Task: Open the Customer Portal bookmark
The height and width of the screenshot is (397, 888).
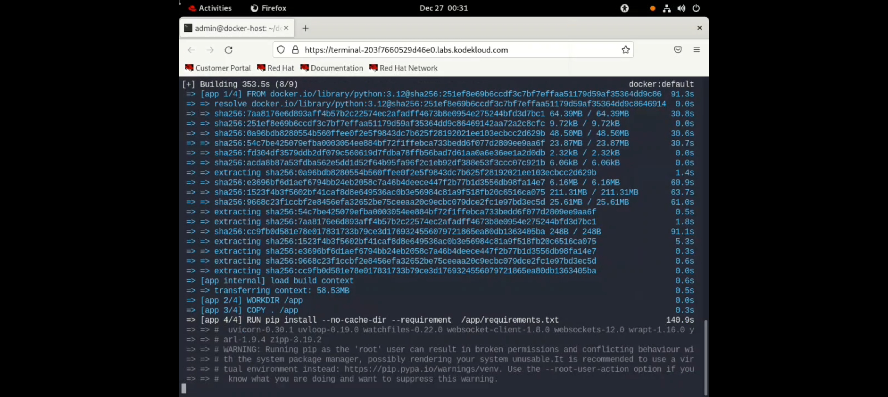Action: point(218,68)
